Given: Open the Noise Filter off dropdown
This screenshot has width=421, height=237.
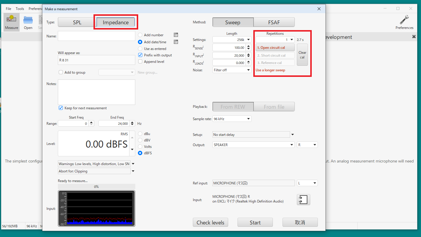Looking at the screenshot, I should [x=232, y=70].
